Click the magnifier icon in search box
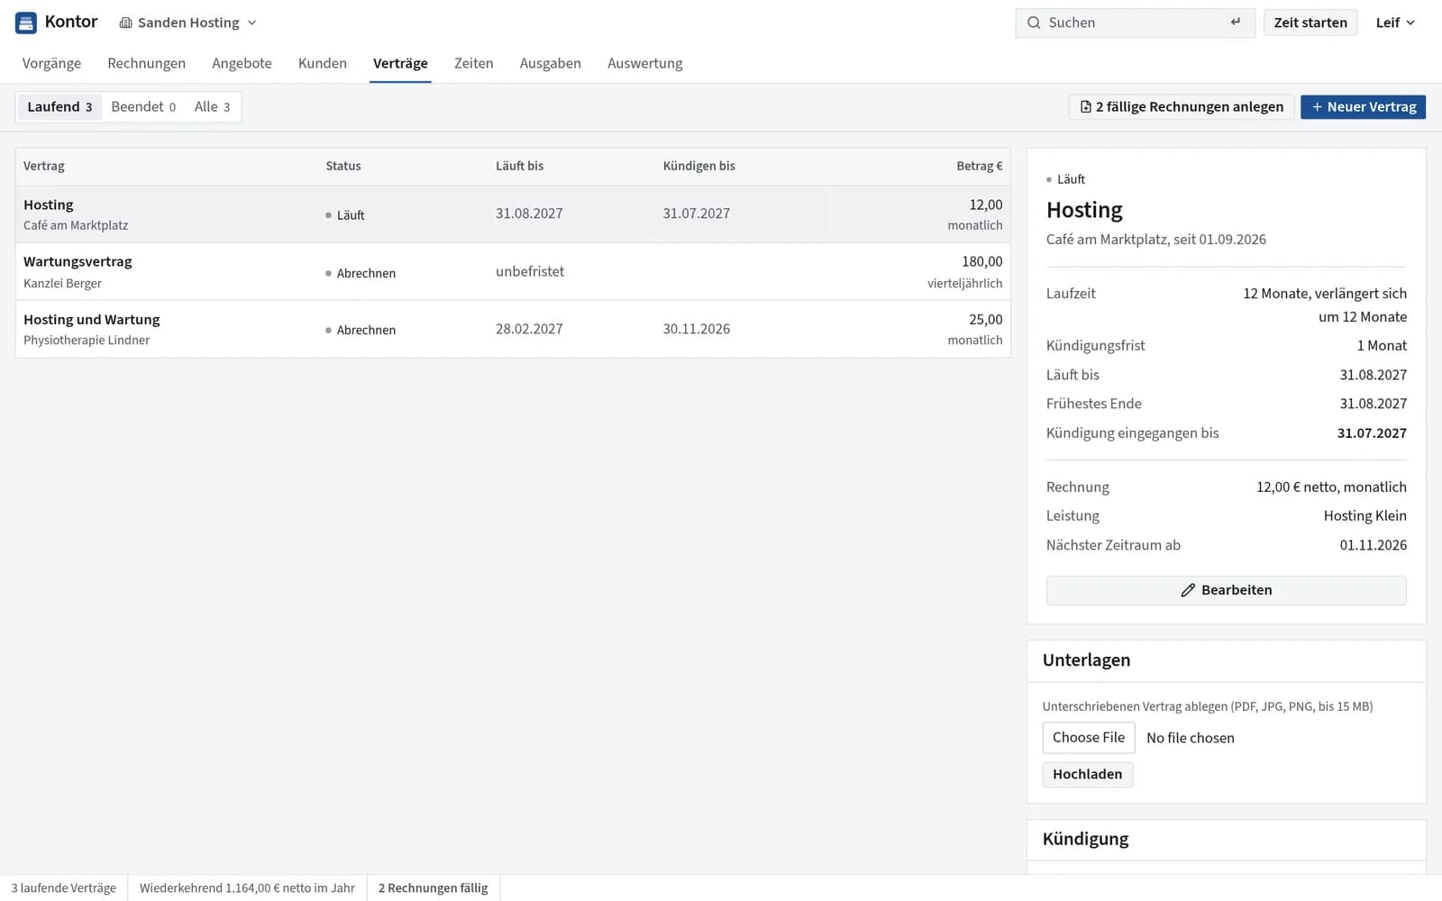 (x=1034, y=23)
